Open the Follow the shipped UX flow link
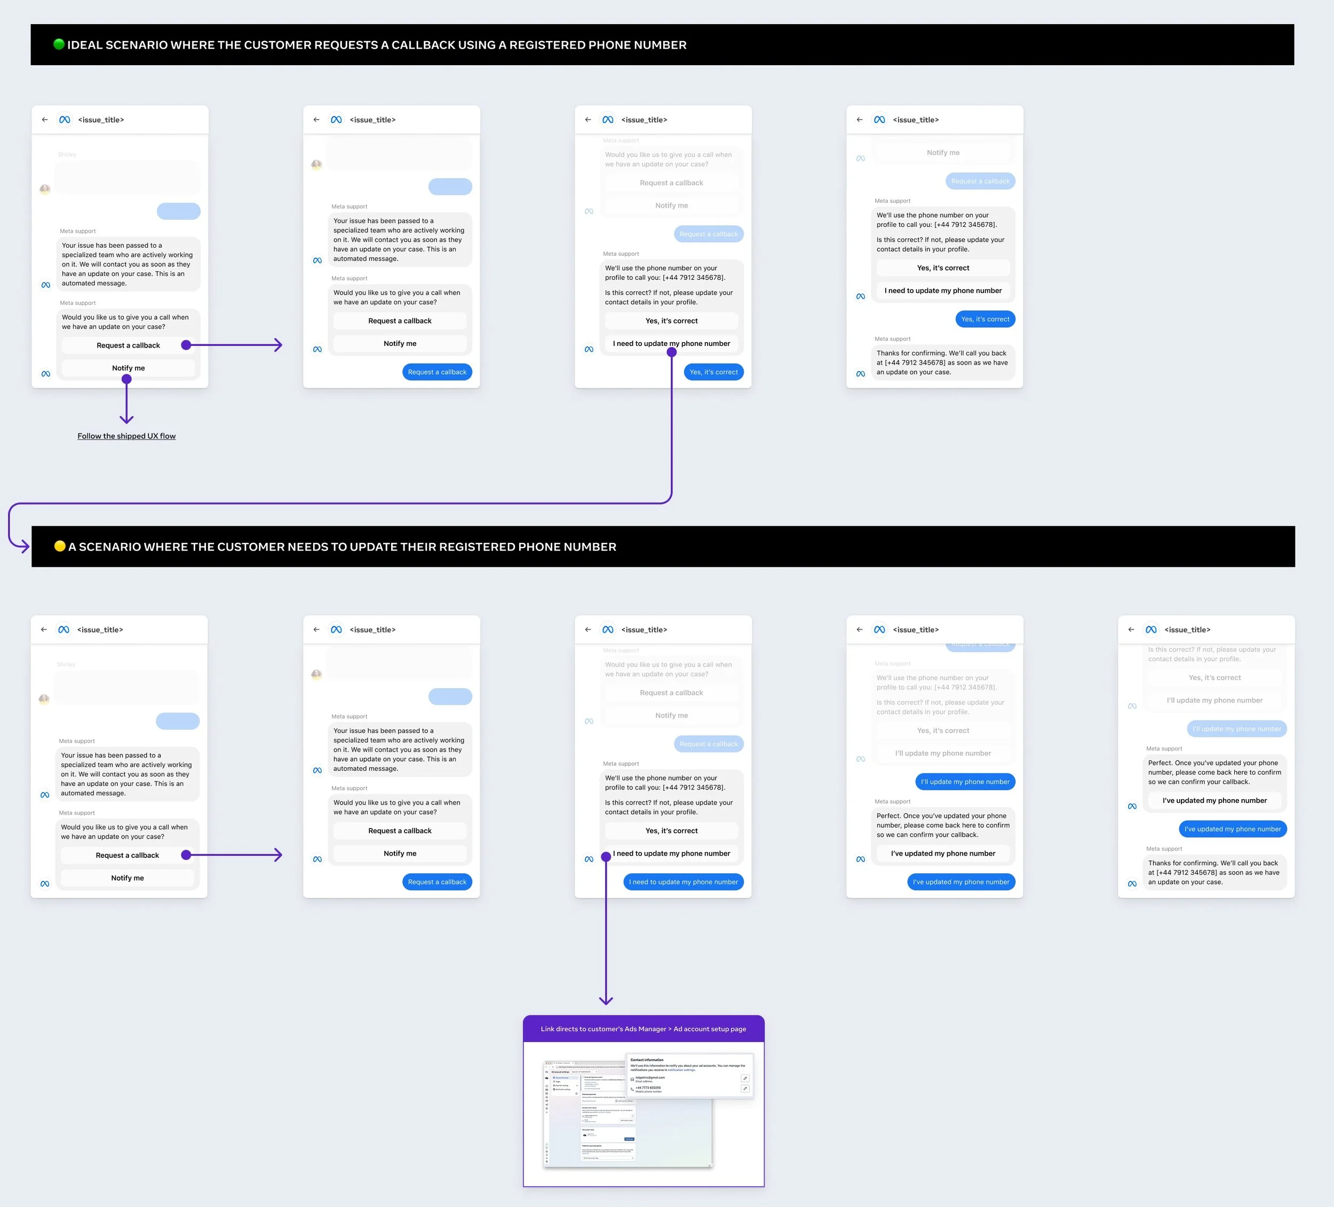Image resolution: width=1334 pixels, height=1207 pixels. (126, 436)
